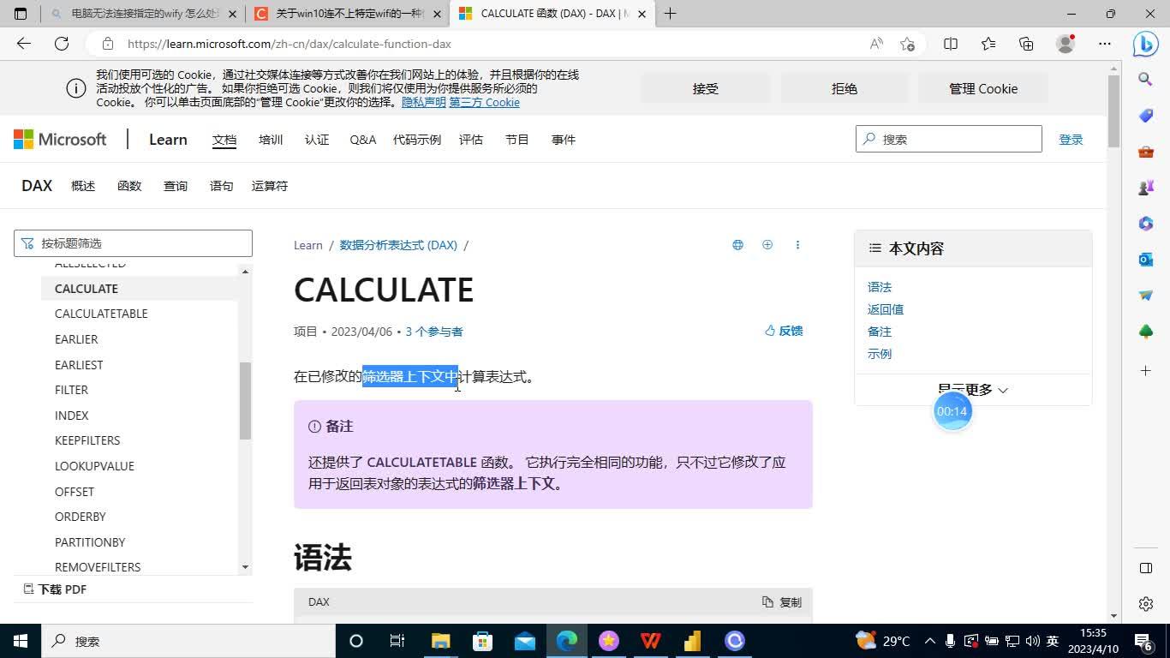1170x658 pixels.
Task: Collapse the left sidebar scroll-up arrow
Action: pos(244,271)
